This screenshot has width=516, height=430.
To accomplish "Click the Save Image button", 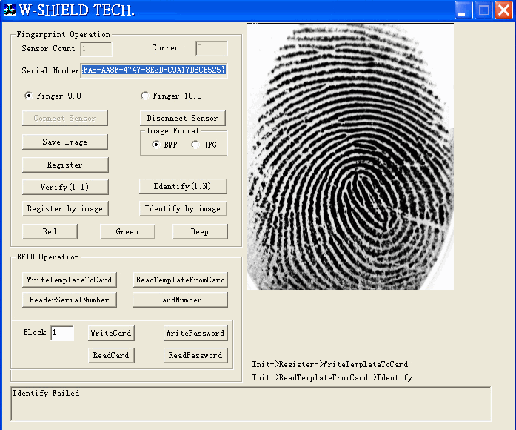I will tap(65, 142).
